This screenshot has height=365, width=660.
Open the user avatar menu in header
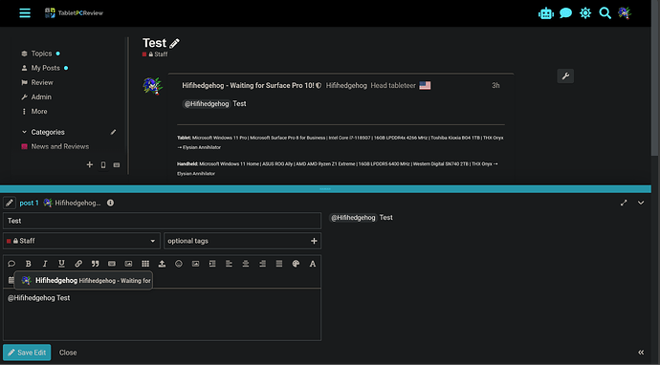[x=625, y=13]
